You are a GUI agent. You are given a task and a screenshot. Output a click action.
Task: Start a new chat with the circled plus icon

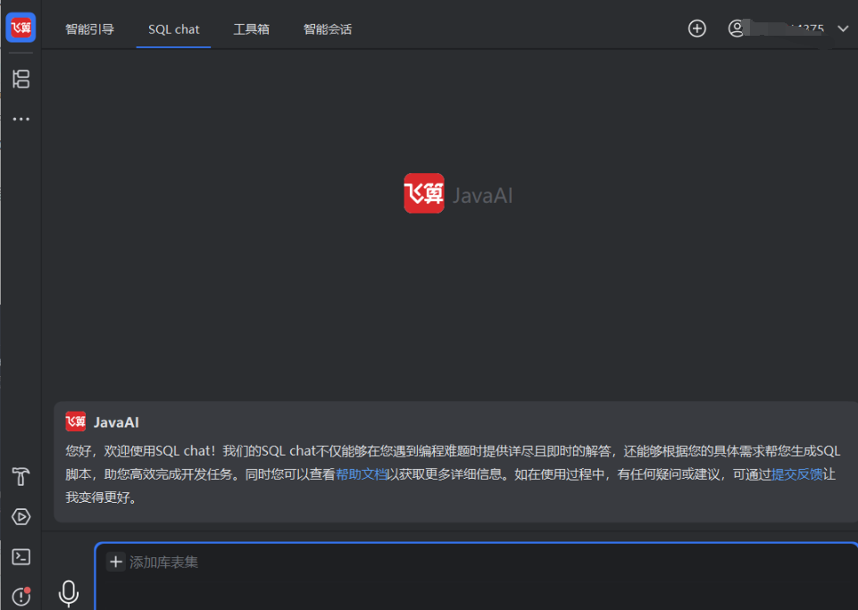click(x=696, y=29)
